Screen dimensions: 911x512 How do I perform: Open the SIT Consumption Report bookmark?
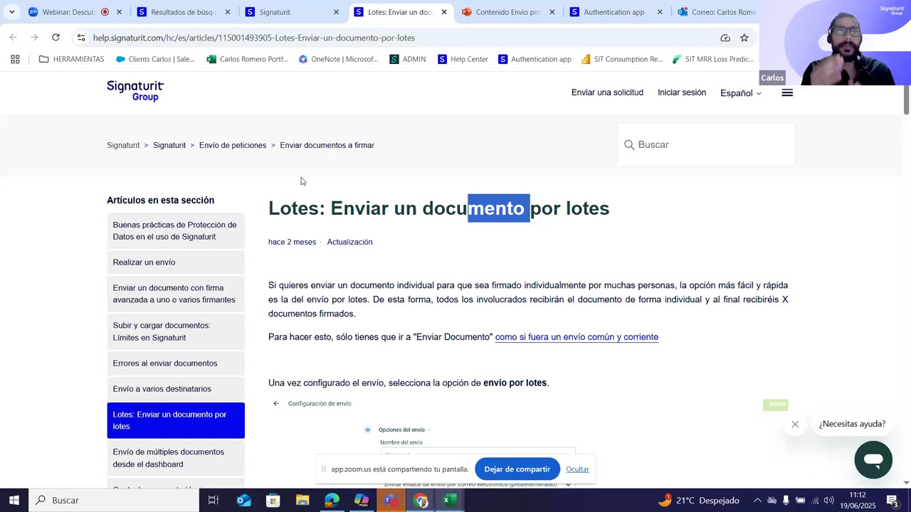(x=622, y=59)
